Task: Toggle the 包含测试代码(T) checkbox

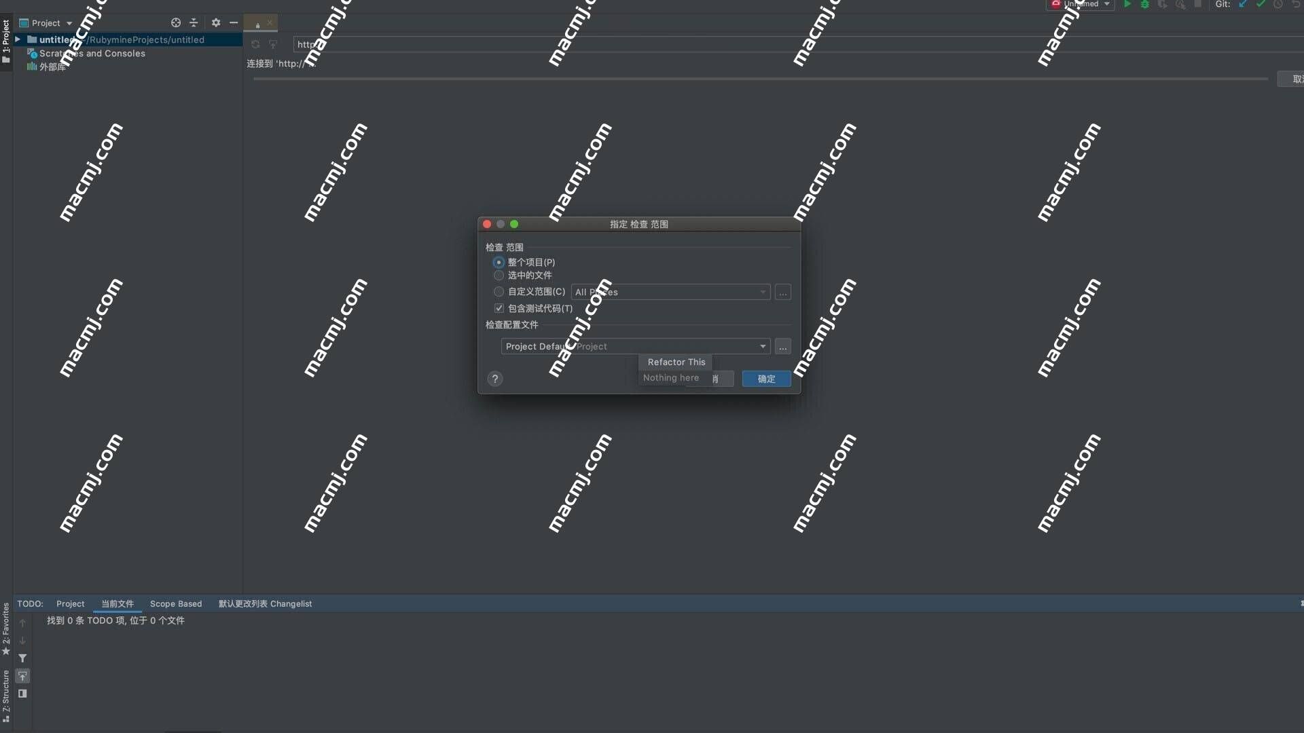Action: [499, 308]
